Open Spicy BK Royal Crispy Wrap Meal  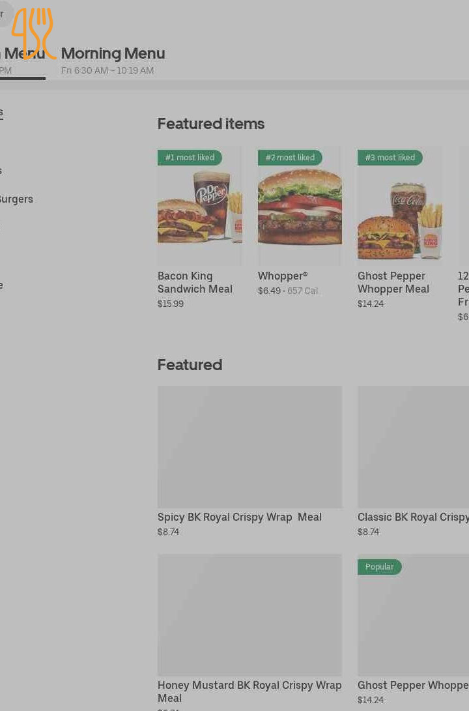[240, 517]
